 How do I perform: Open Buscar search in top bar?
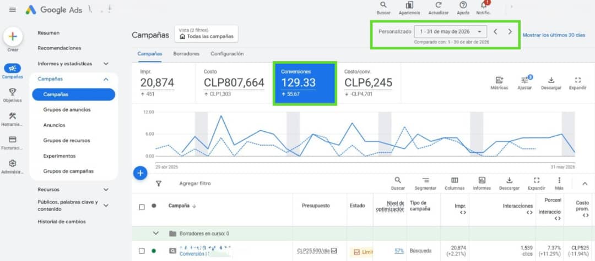point(383,8)
